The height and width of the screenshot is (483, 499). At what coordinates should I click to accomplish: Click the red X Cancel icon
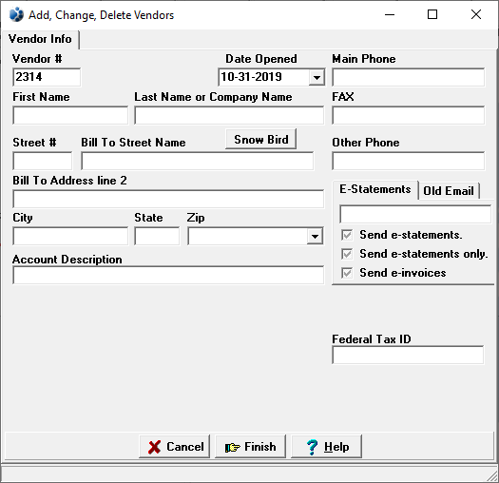click(x=154, y=447)
